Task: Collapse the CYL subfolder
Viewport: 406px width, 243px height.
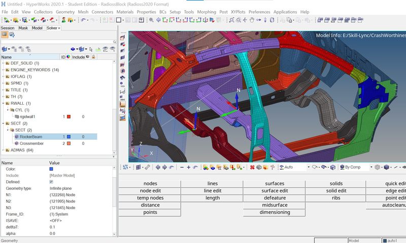Action: point(8,110)
